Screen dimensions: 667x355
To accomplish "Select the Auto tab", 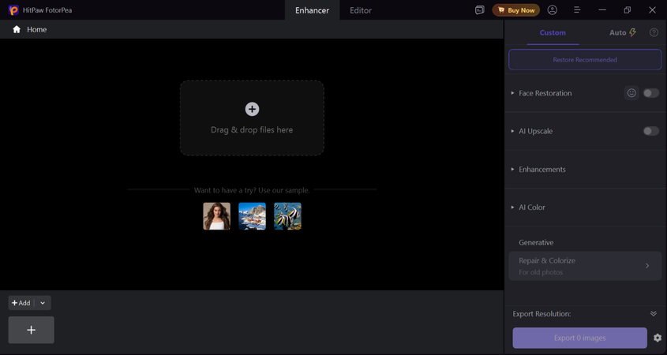I will tap(622, 32).
